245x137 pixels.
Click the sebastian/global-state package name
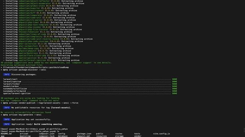32,6
